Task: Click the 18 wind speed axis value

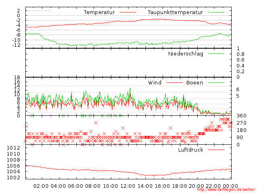Action: pyautogui.click(x=17, y=78)
